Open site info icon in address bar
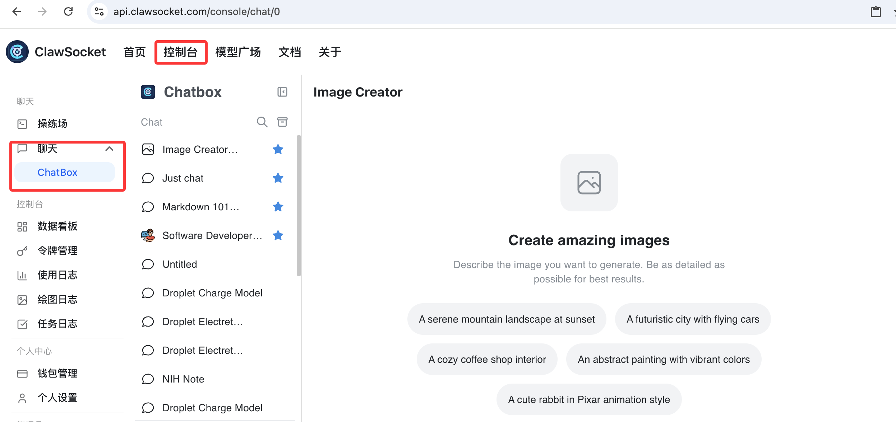This screenshot has height=422, width=896. [99, 12]
